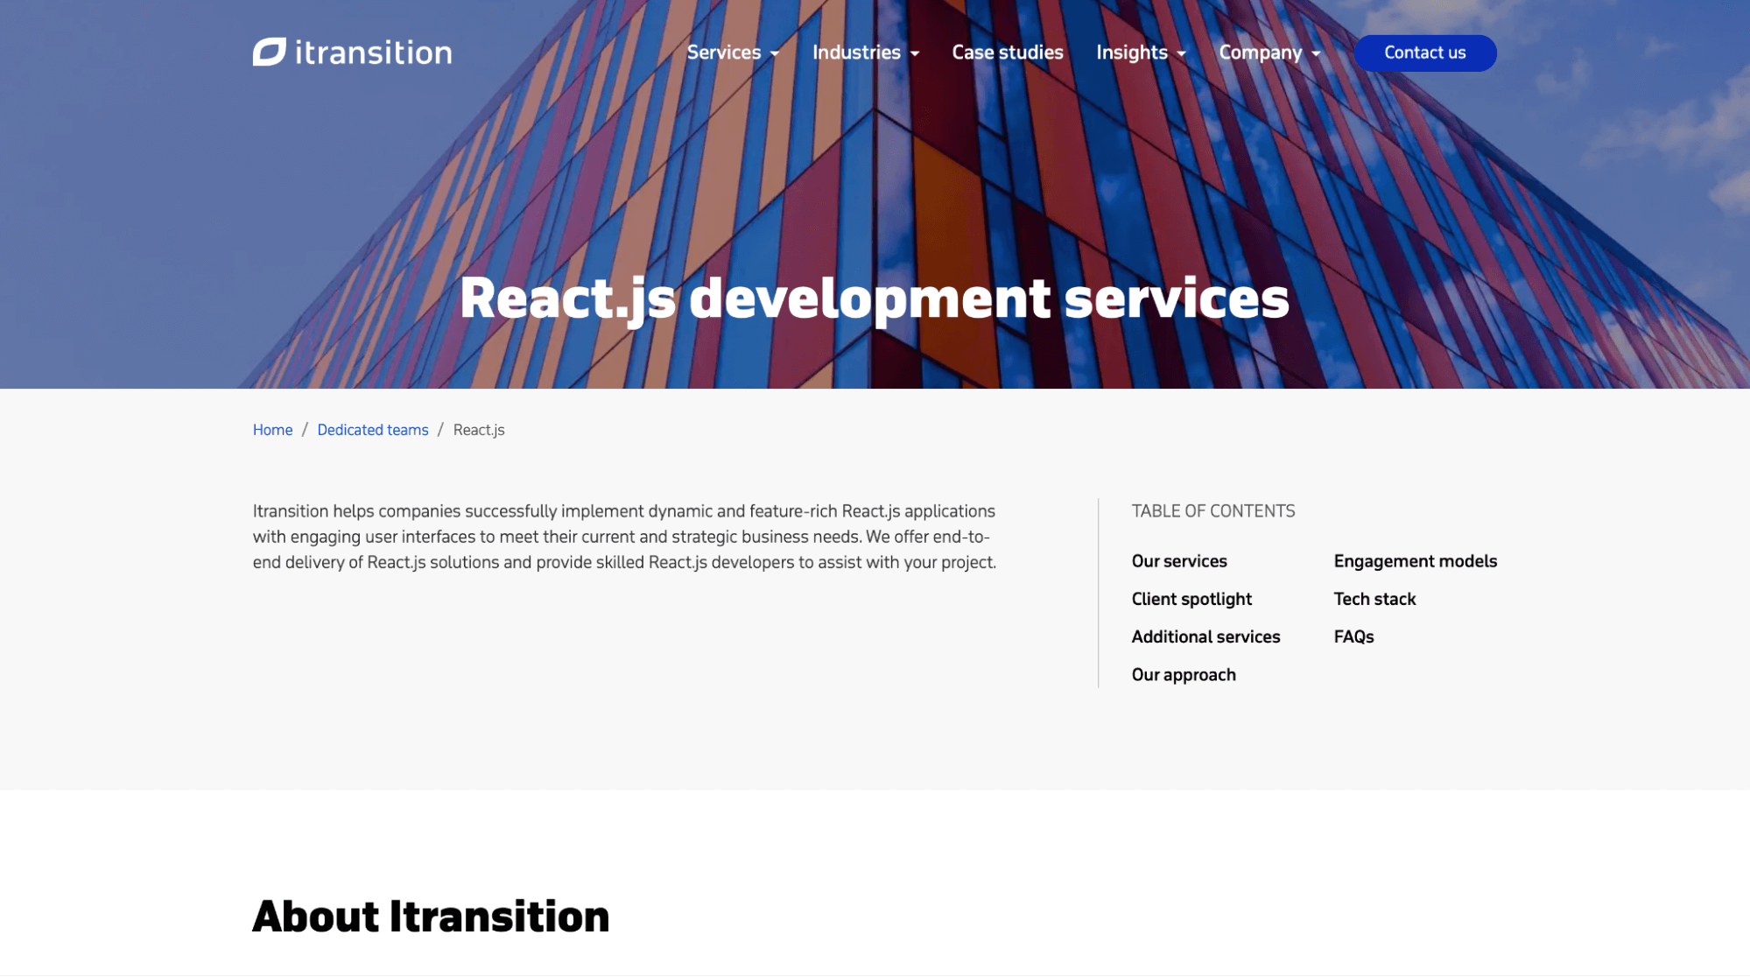Click the Itransition leaf logo

tap(268, 53)
